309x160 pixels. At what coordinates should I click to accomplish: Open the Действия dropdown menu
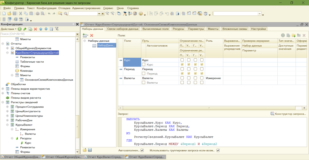[8, 29]
